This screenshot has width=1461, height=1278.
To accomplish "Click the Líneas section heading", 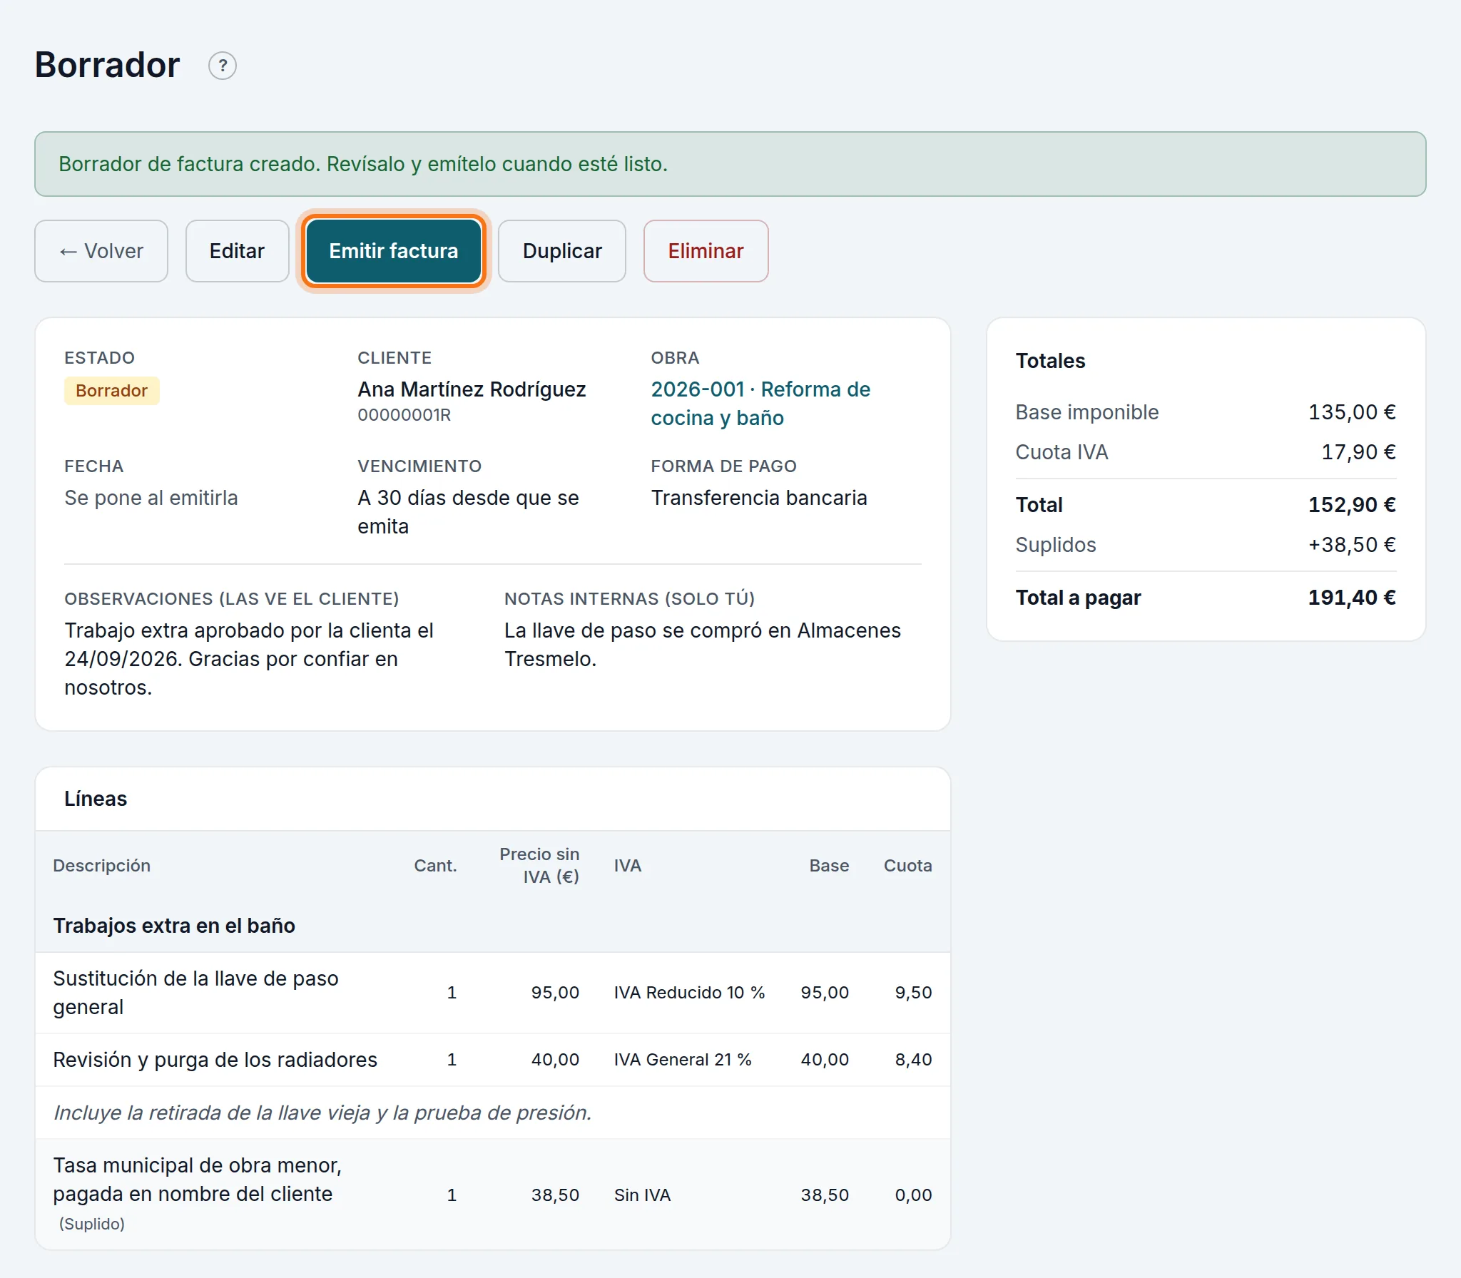I will click(x=96, y=799).
